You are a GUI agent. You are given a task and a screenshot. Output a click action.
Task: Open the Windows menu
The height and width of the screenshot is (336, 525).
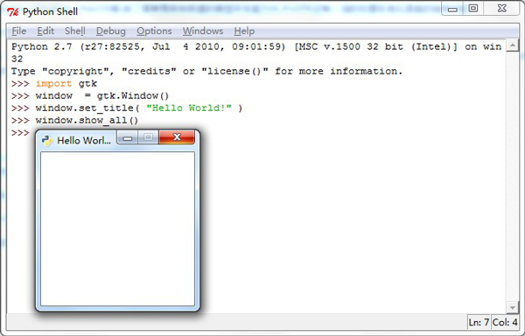click(203, 31)
